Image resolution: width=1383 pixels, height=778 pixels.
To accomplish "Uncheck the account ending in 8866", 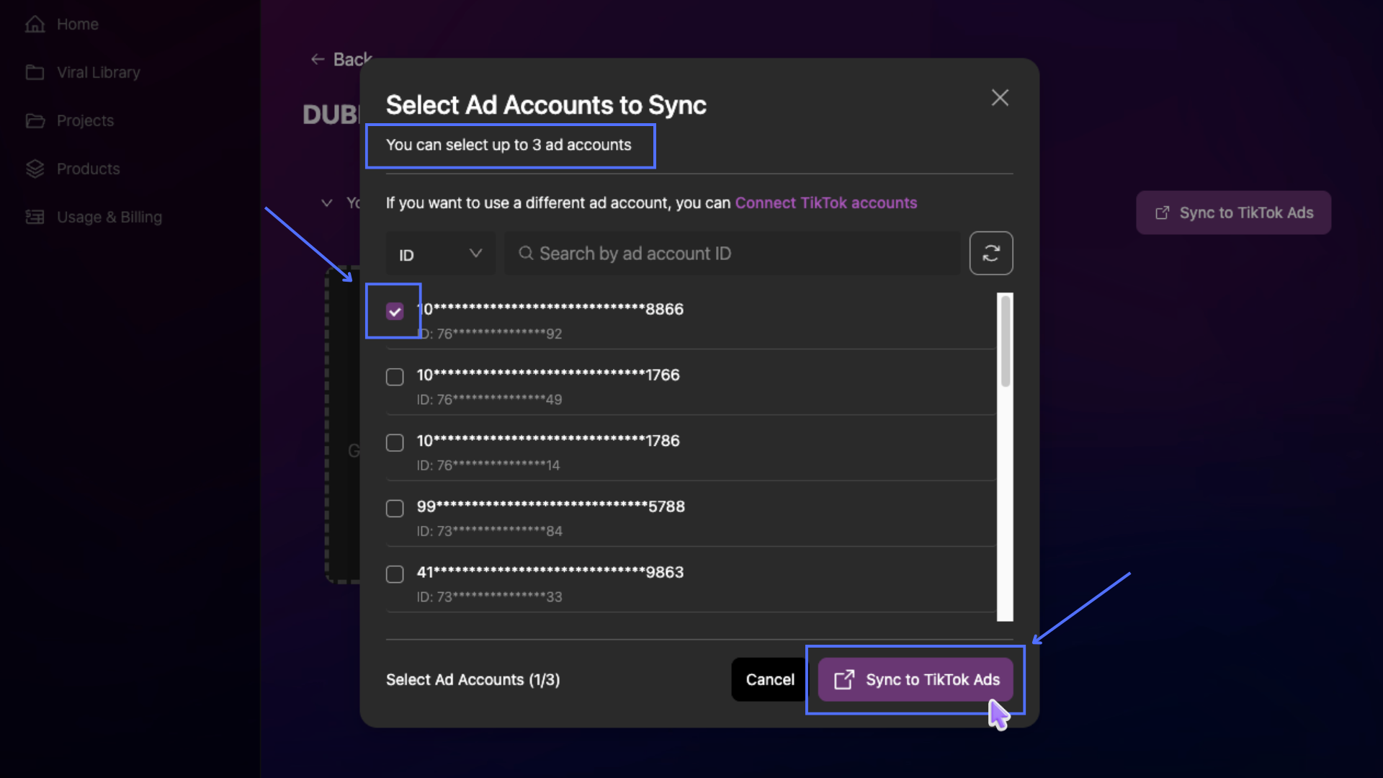I will coord(395,312).
